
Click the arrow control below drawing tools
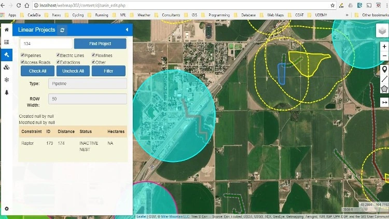pyautogui.click(x=384, y=102)
